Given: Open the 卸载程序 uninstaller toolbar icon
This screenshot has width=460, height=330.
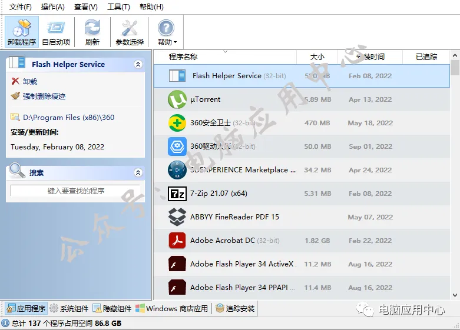Looking at the screenshot, I should 22,32.
